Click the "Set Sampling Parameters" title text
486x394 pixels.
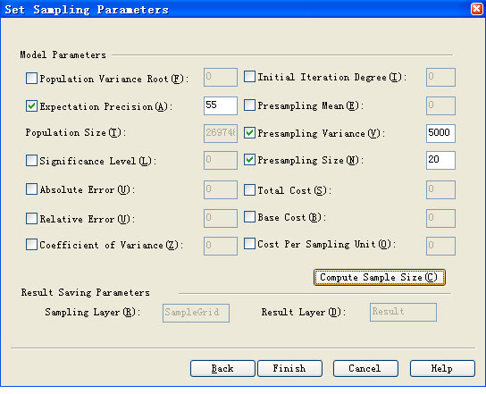click(x=87, y=10)
